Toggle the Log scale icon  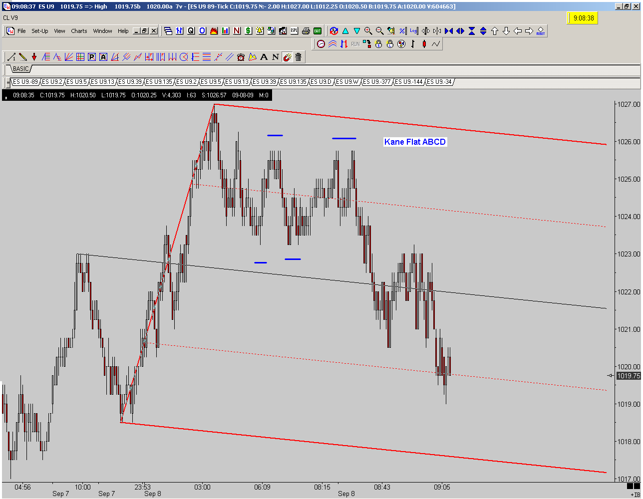(x=414, y=31)
